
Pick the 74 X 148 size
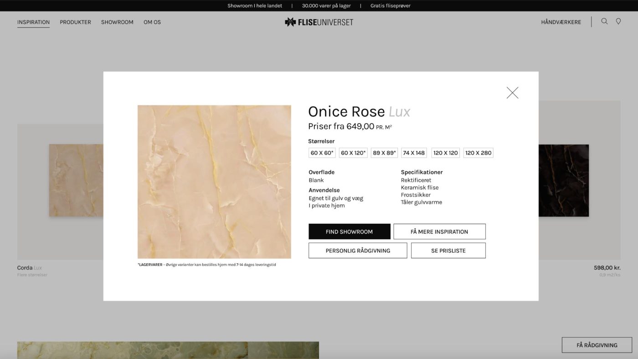(x=414, y=153)
